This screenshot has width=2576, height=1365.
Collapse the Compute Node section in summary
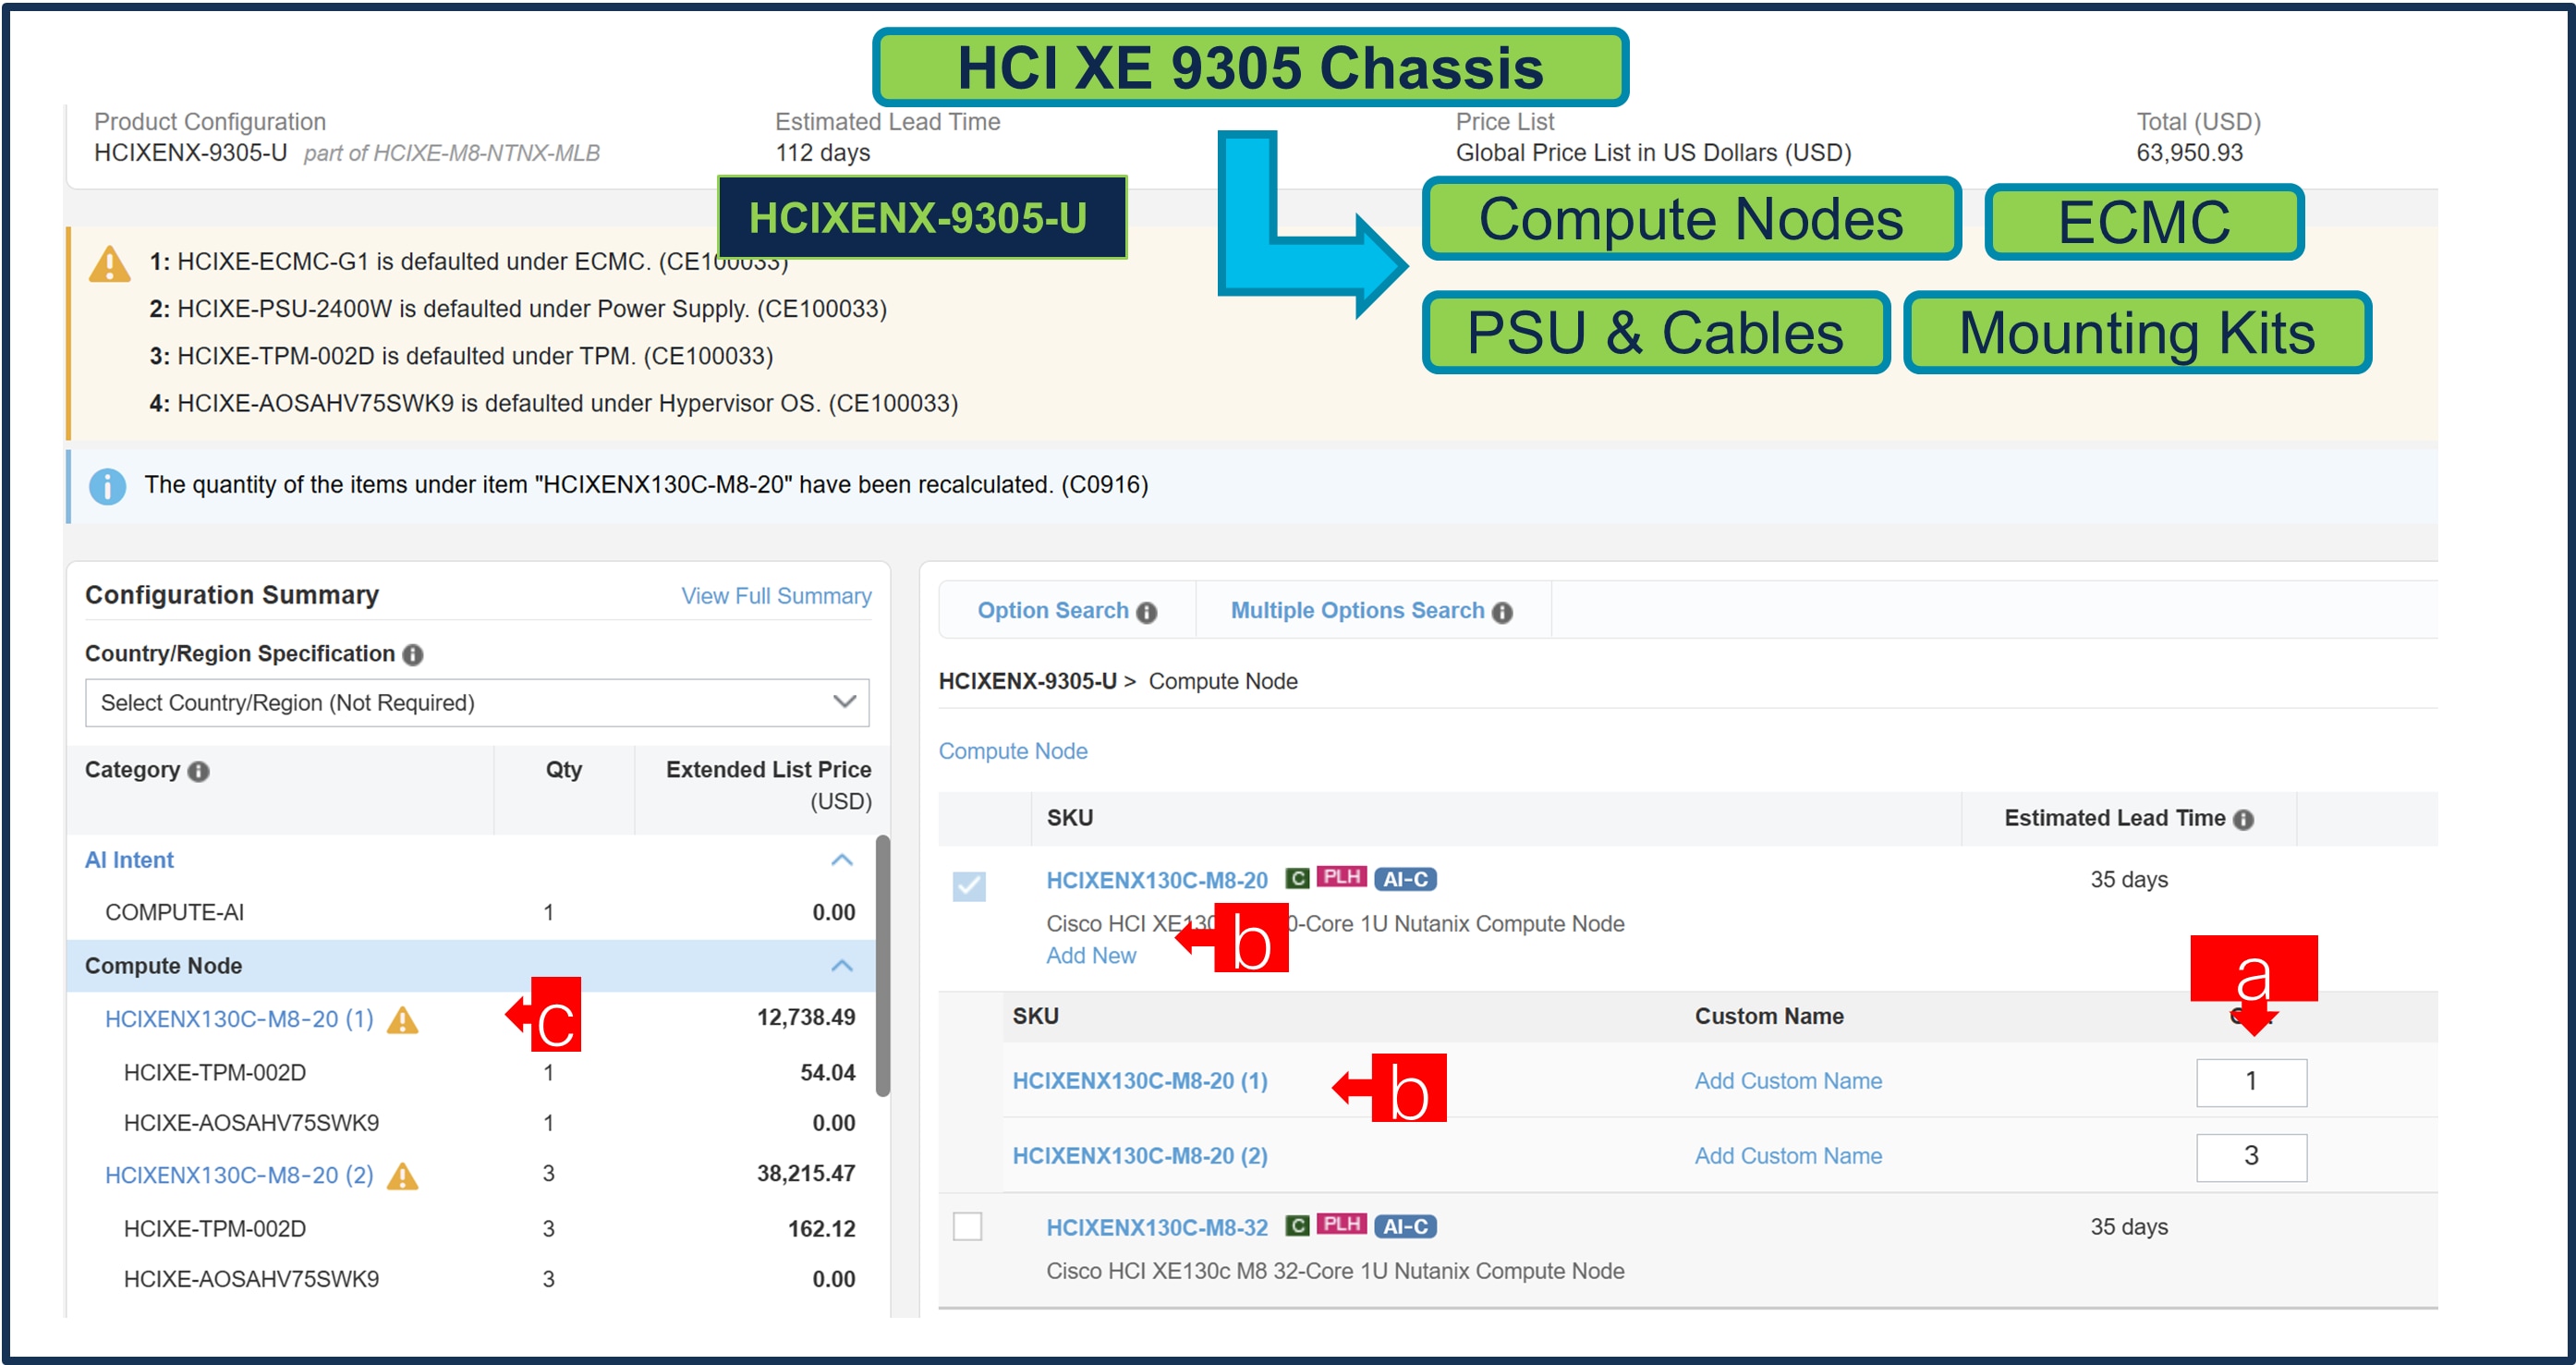pyautogui.click(x=842, y=966)
